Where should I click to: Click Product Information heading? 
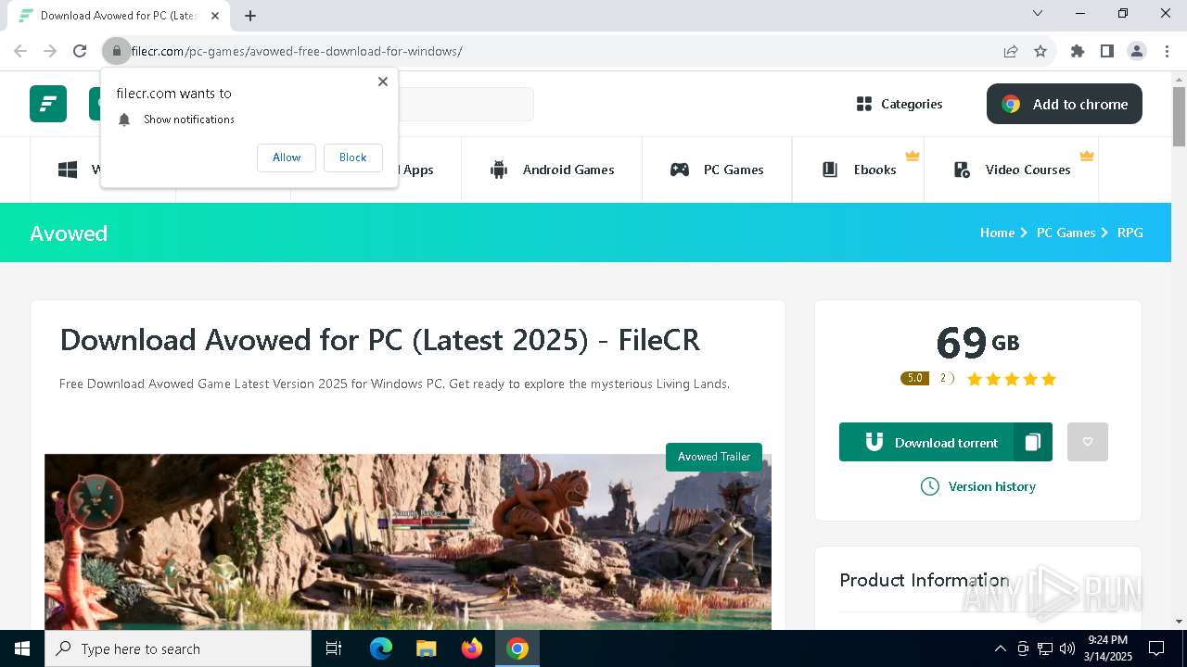[x=924, y=580]
